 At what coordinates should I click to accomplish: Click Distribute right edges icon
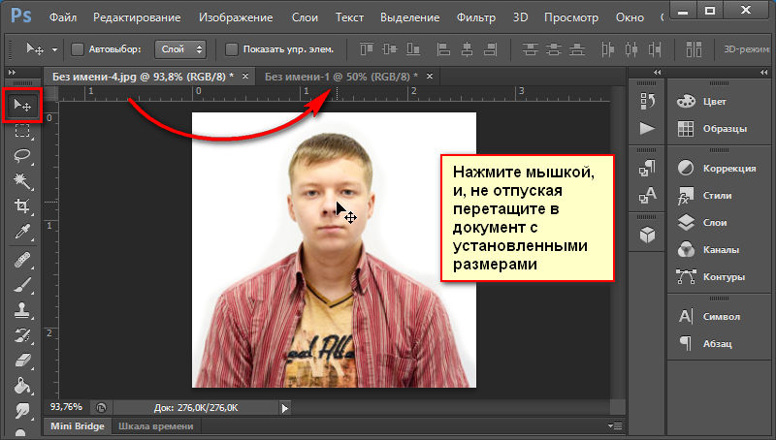point(655,49)
